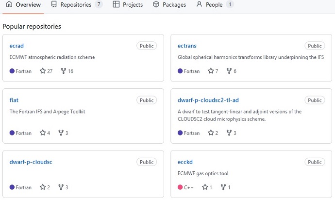This screenshot has height=200, width=335.
Task: Click the star count 7 on ectrans
Action: (x=217, y=71)
